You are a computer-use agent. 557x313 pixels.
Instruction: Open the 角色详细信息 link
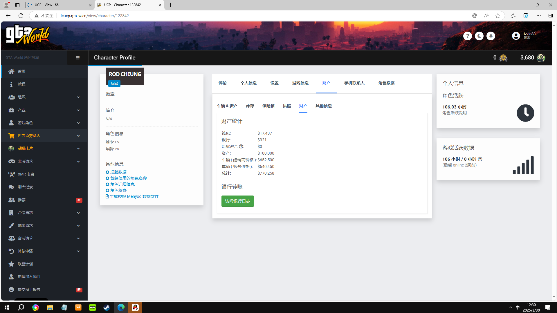click(x=120, y=184)
